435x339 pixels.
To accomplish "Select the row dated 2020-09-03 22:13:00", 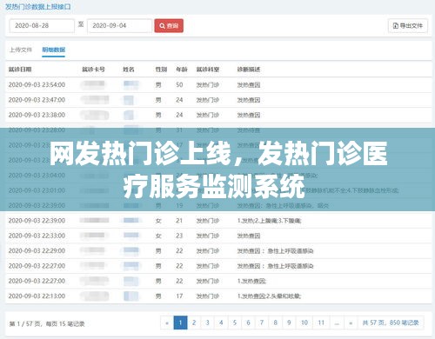I will [218, 296].
